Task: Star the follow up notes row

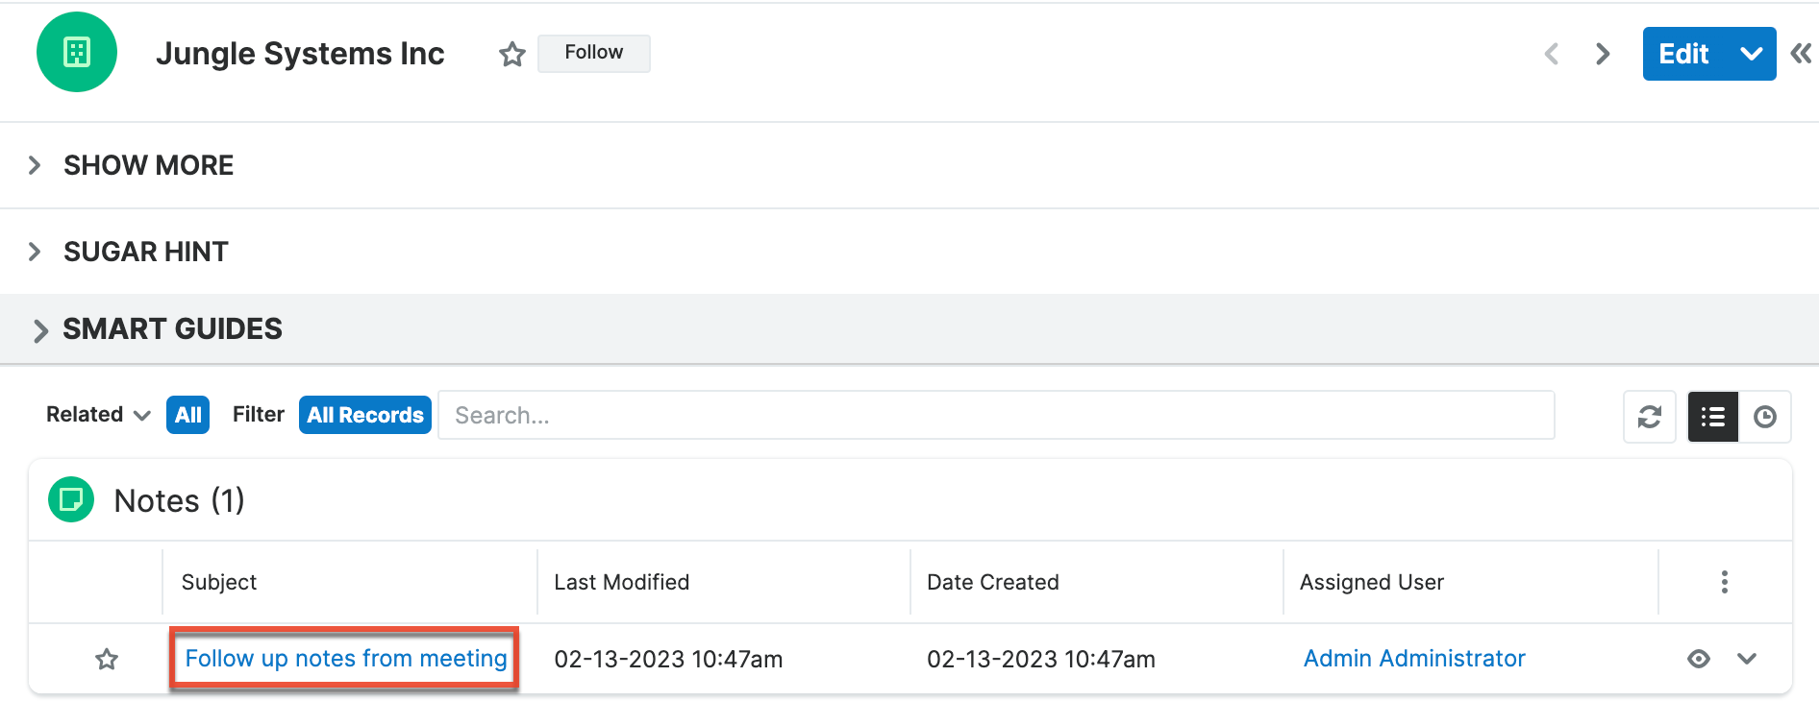Action: click(107, 660)
